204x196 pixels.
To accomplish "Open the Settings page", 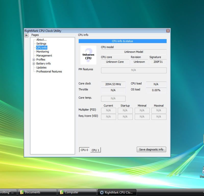I will (41, 44).
